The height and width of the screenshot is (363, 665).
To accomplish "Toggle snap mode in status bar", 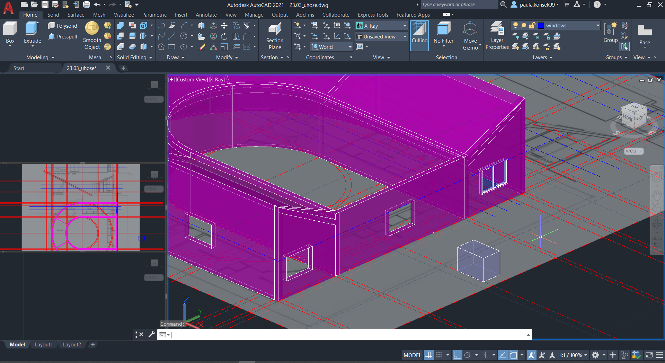I will 439,355.
